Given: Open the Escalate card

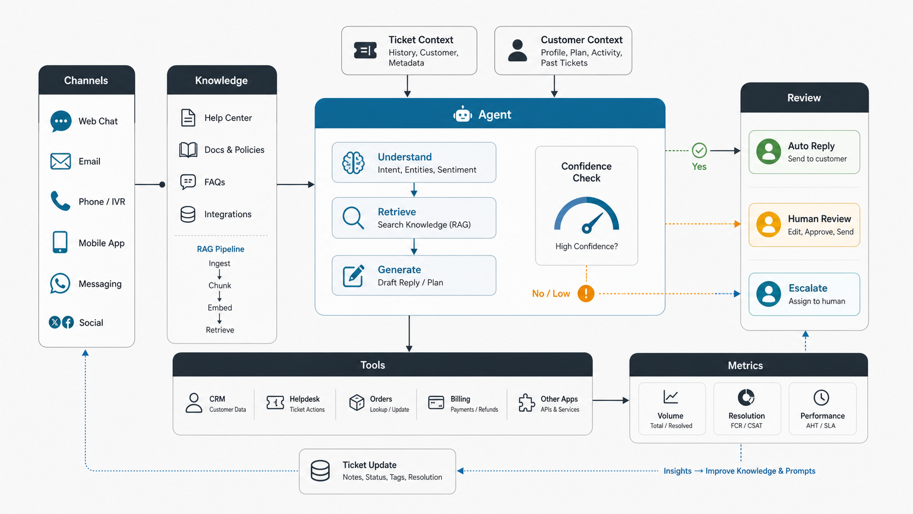Looking at the screenshot, I should pos(804,294).
